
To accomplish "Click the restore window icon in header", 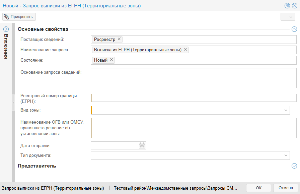I will pyautogui.click(x=287, y=6).
